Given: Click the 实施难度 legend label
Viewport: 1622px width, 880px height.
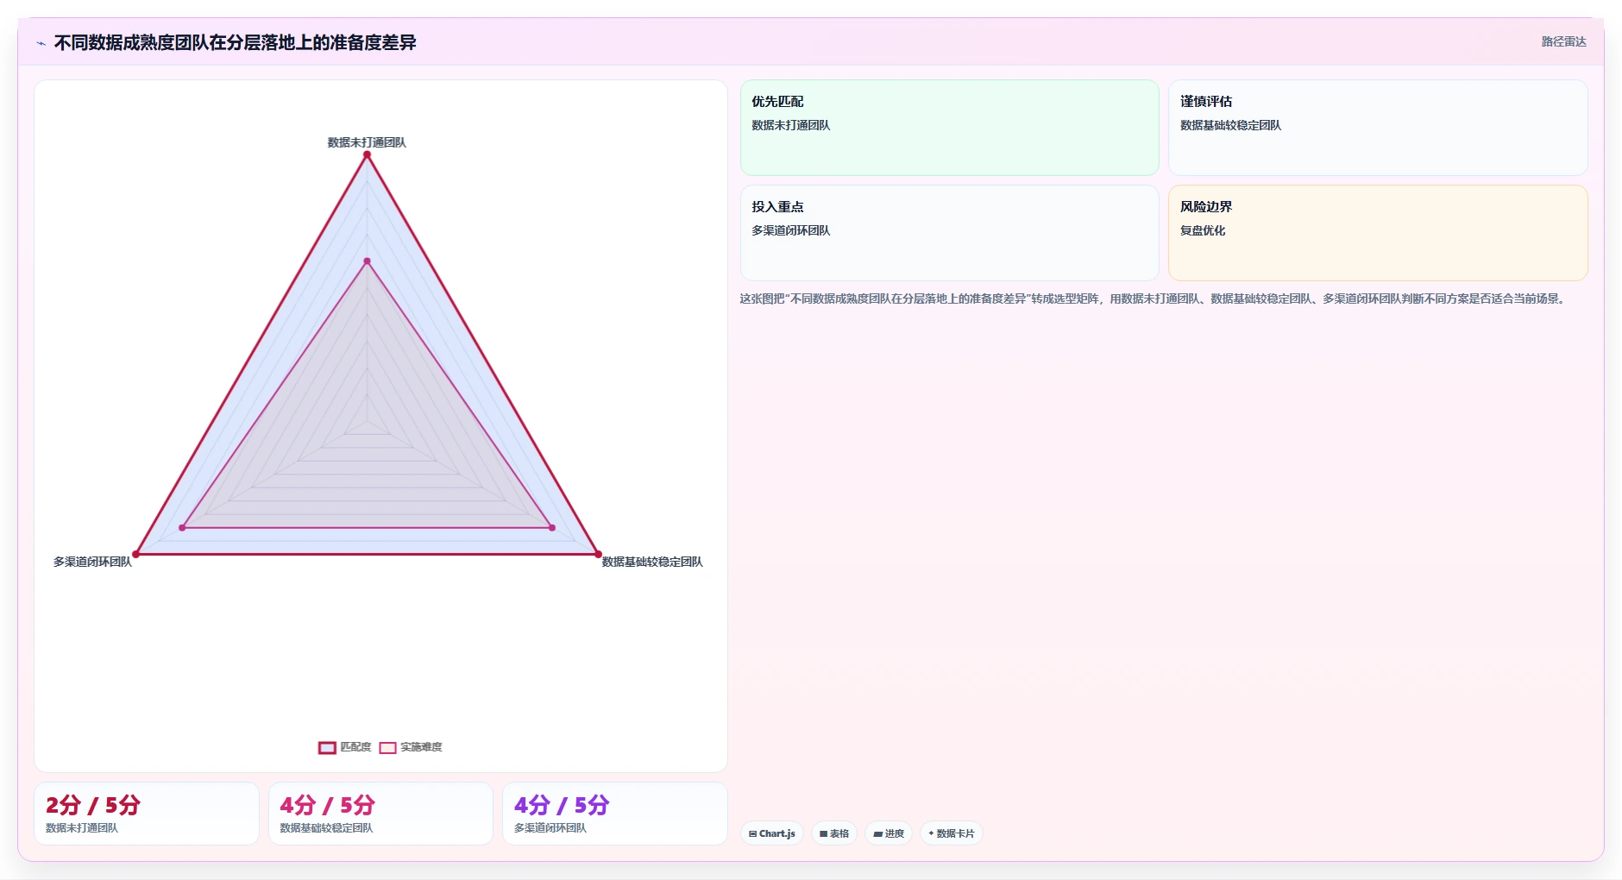Looking at the screenshot, I should [421, 747].
